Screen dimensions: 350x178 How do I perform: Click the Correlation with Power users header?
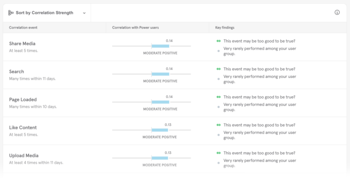(135, 28)
